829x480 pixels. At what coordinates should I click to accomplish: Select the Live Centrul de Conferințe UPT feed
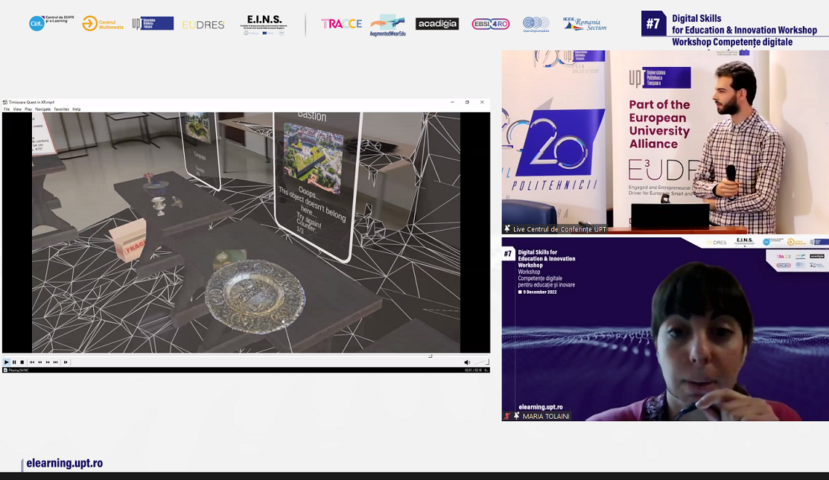(x=665, y=142)
